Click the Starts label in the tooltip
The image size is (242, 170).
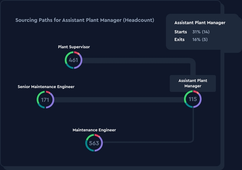click(181, 32)
